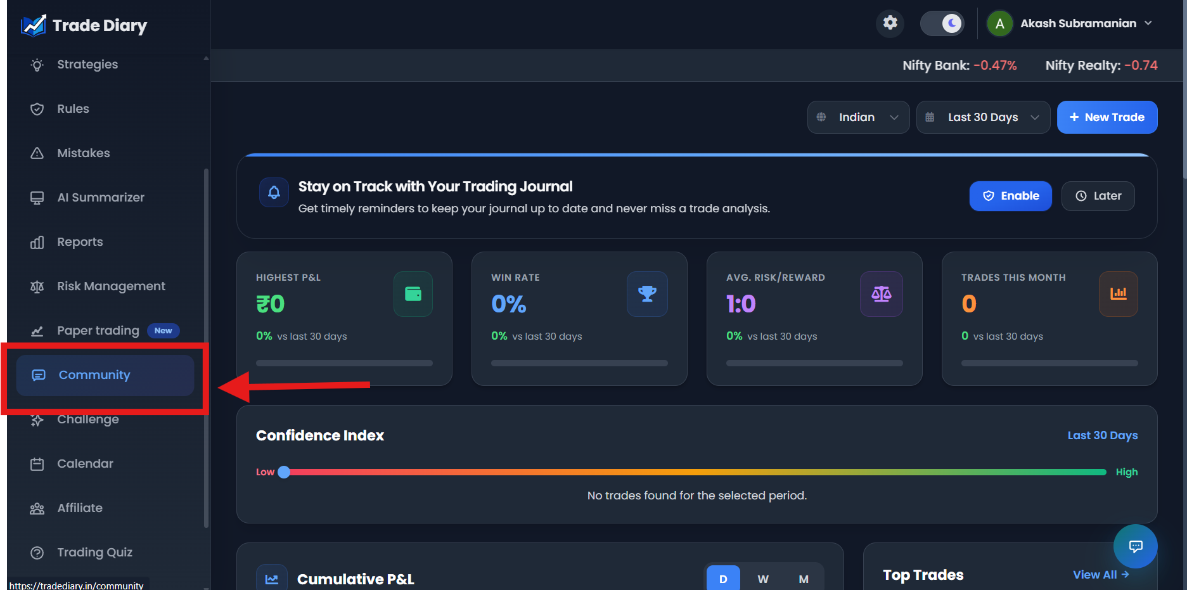Image resolution: width=1187 pixels, height=590 pixels.
Task: Click the Reports bar chart icon
Action: tap(37, 242)
